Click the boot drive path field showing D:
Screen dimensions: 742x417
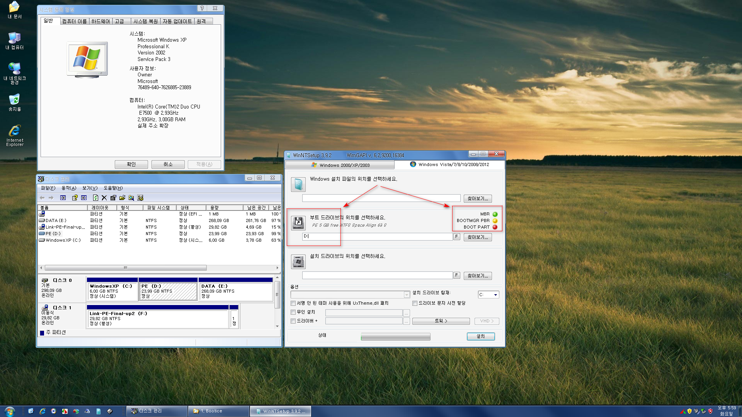[x=377, y=236]
